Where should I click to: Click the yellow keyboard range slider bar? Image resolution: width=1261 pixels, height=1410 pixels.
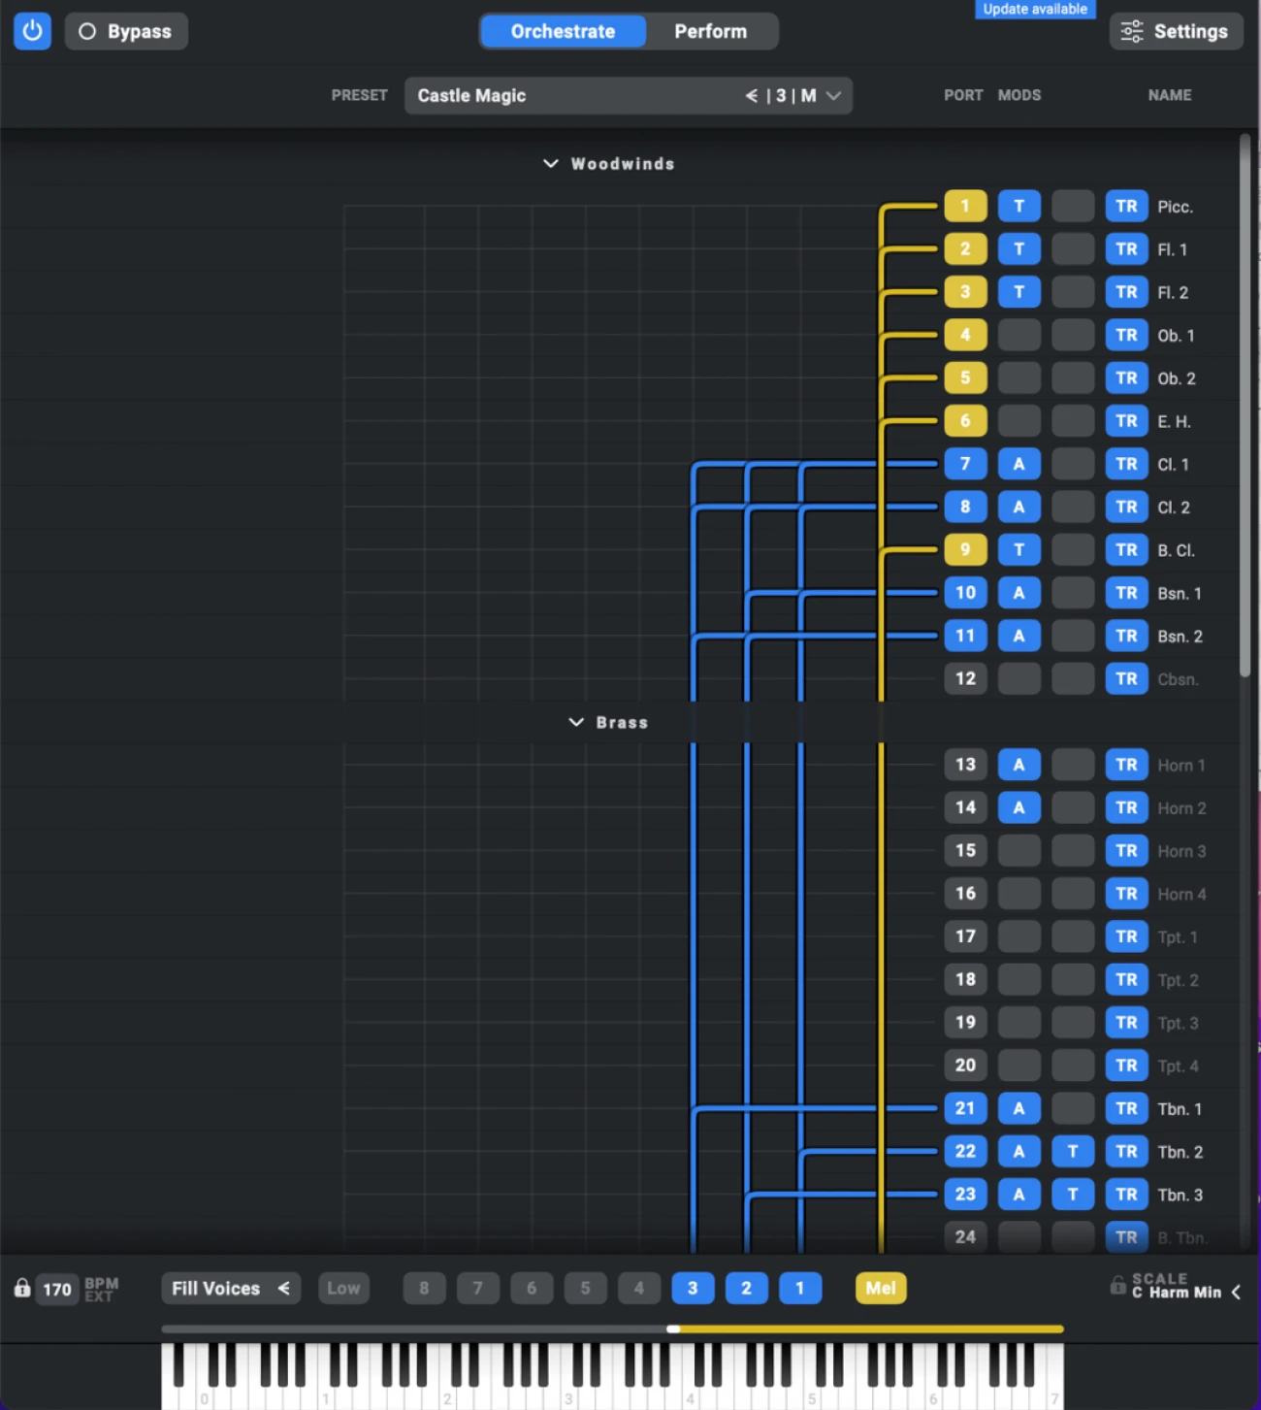click(868, 1328)
